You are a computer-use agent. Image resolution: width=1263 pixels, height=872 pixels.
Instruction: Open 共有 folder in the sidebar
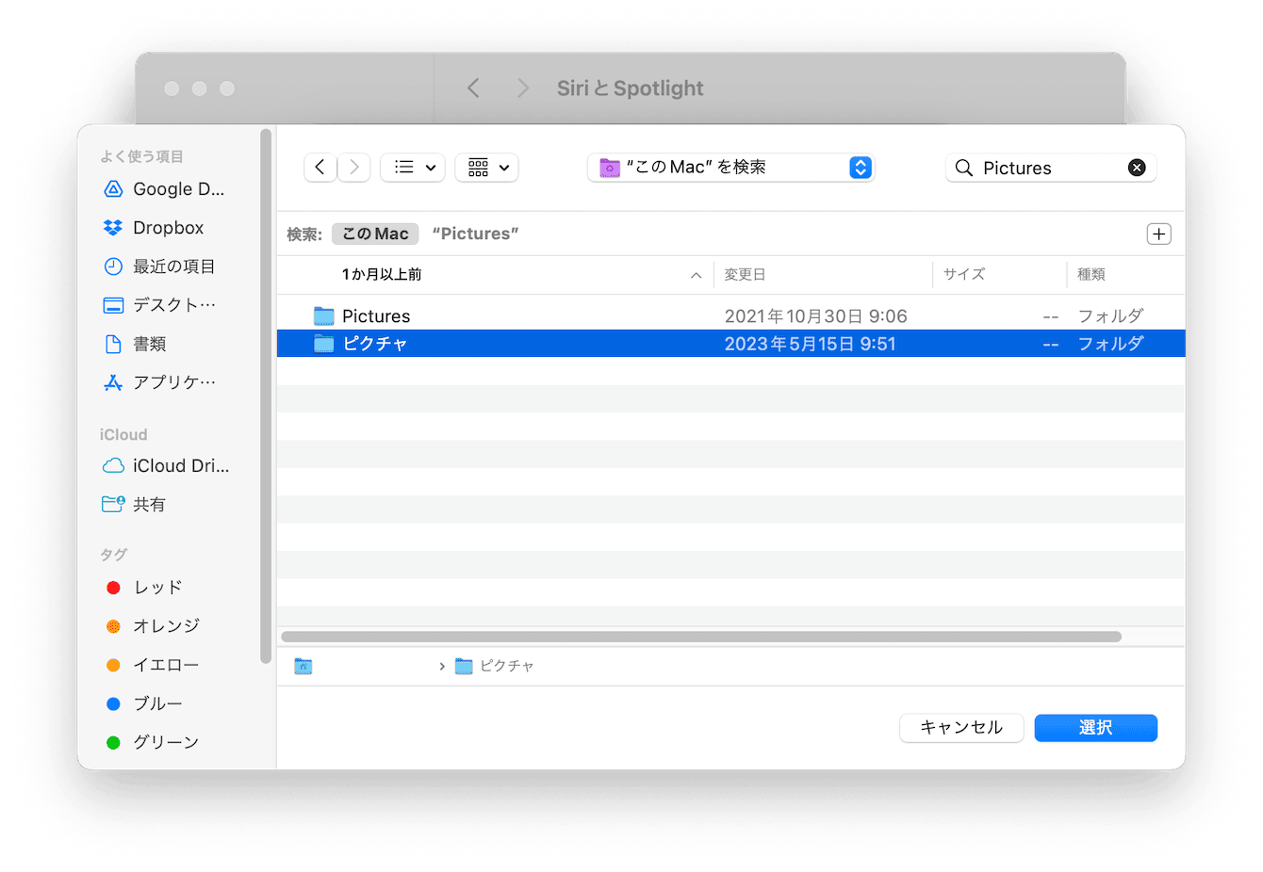coord(134,505)
